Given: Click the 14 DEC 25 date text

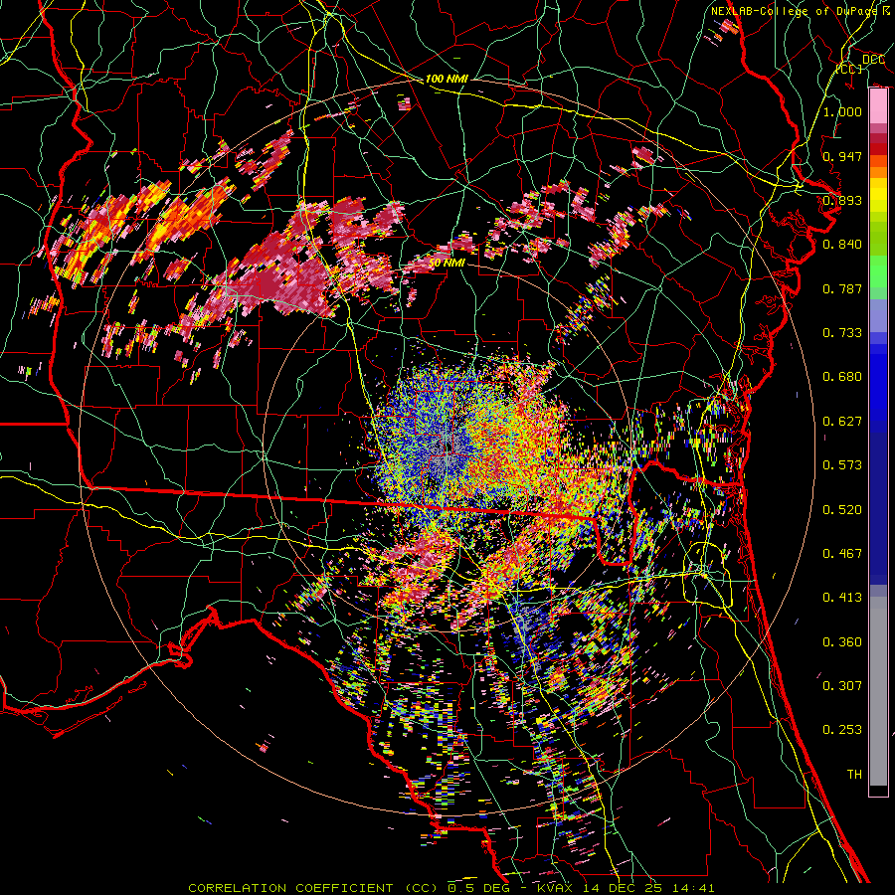Looking at the screenshot, I should coord(621,888).
